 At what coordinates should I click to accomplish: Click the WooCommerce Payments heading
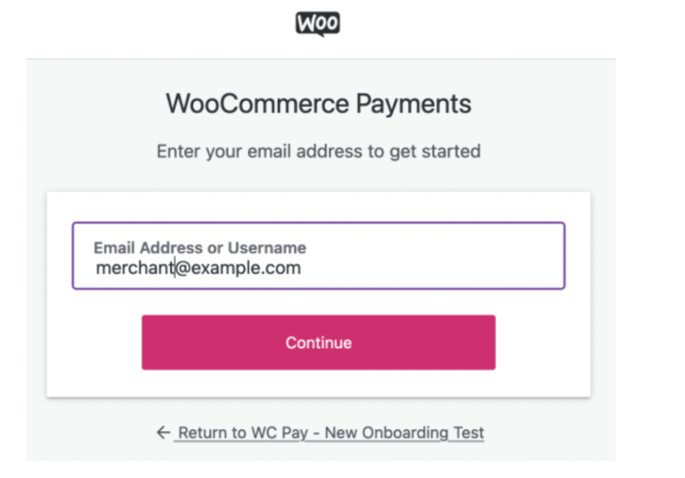coord(318,104)
